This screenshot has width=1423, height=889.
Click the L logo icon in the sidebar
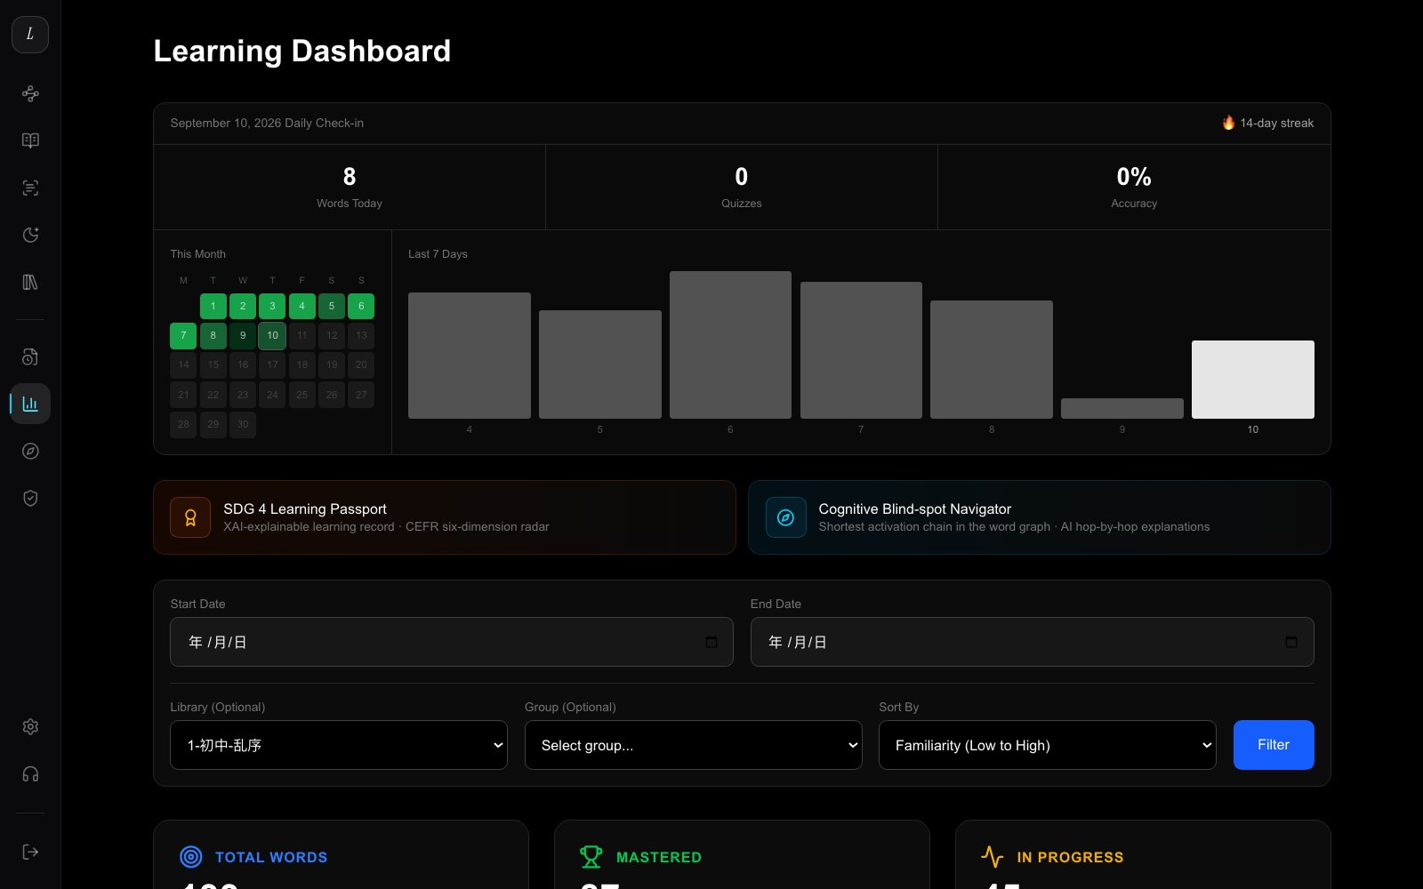(30, 34)
